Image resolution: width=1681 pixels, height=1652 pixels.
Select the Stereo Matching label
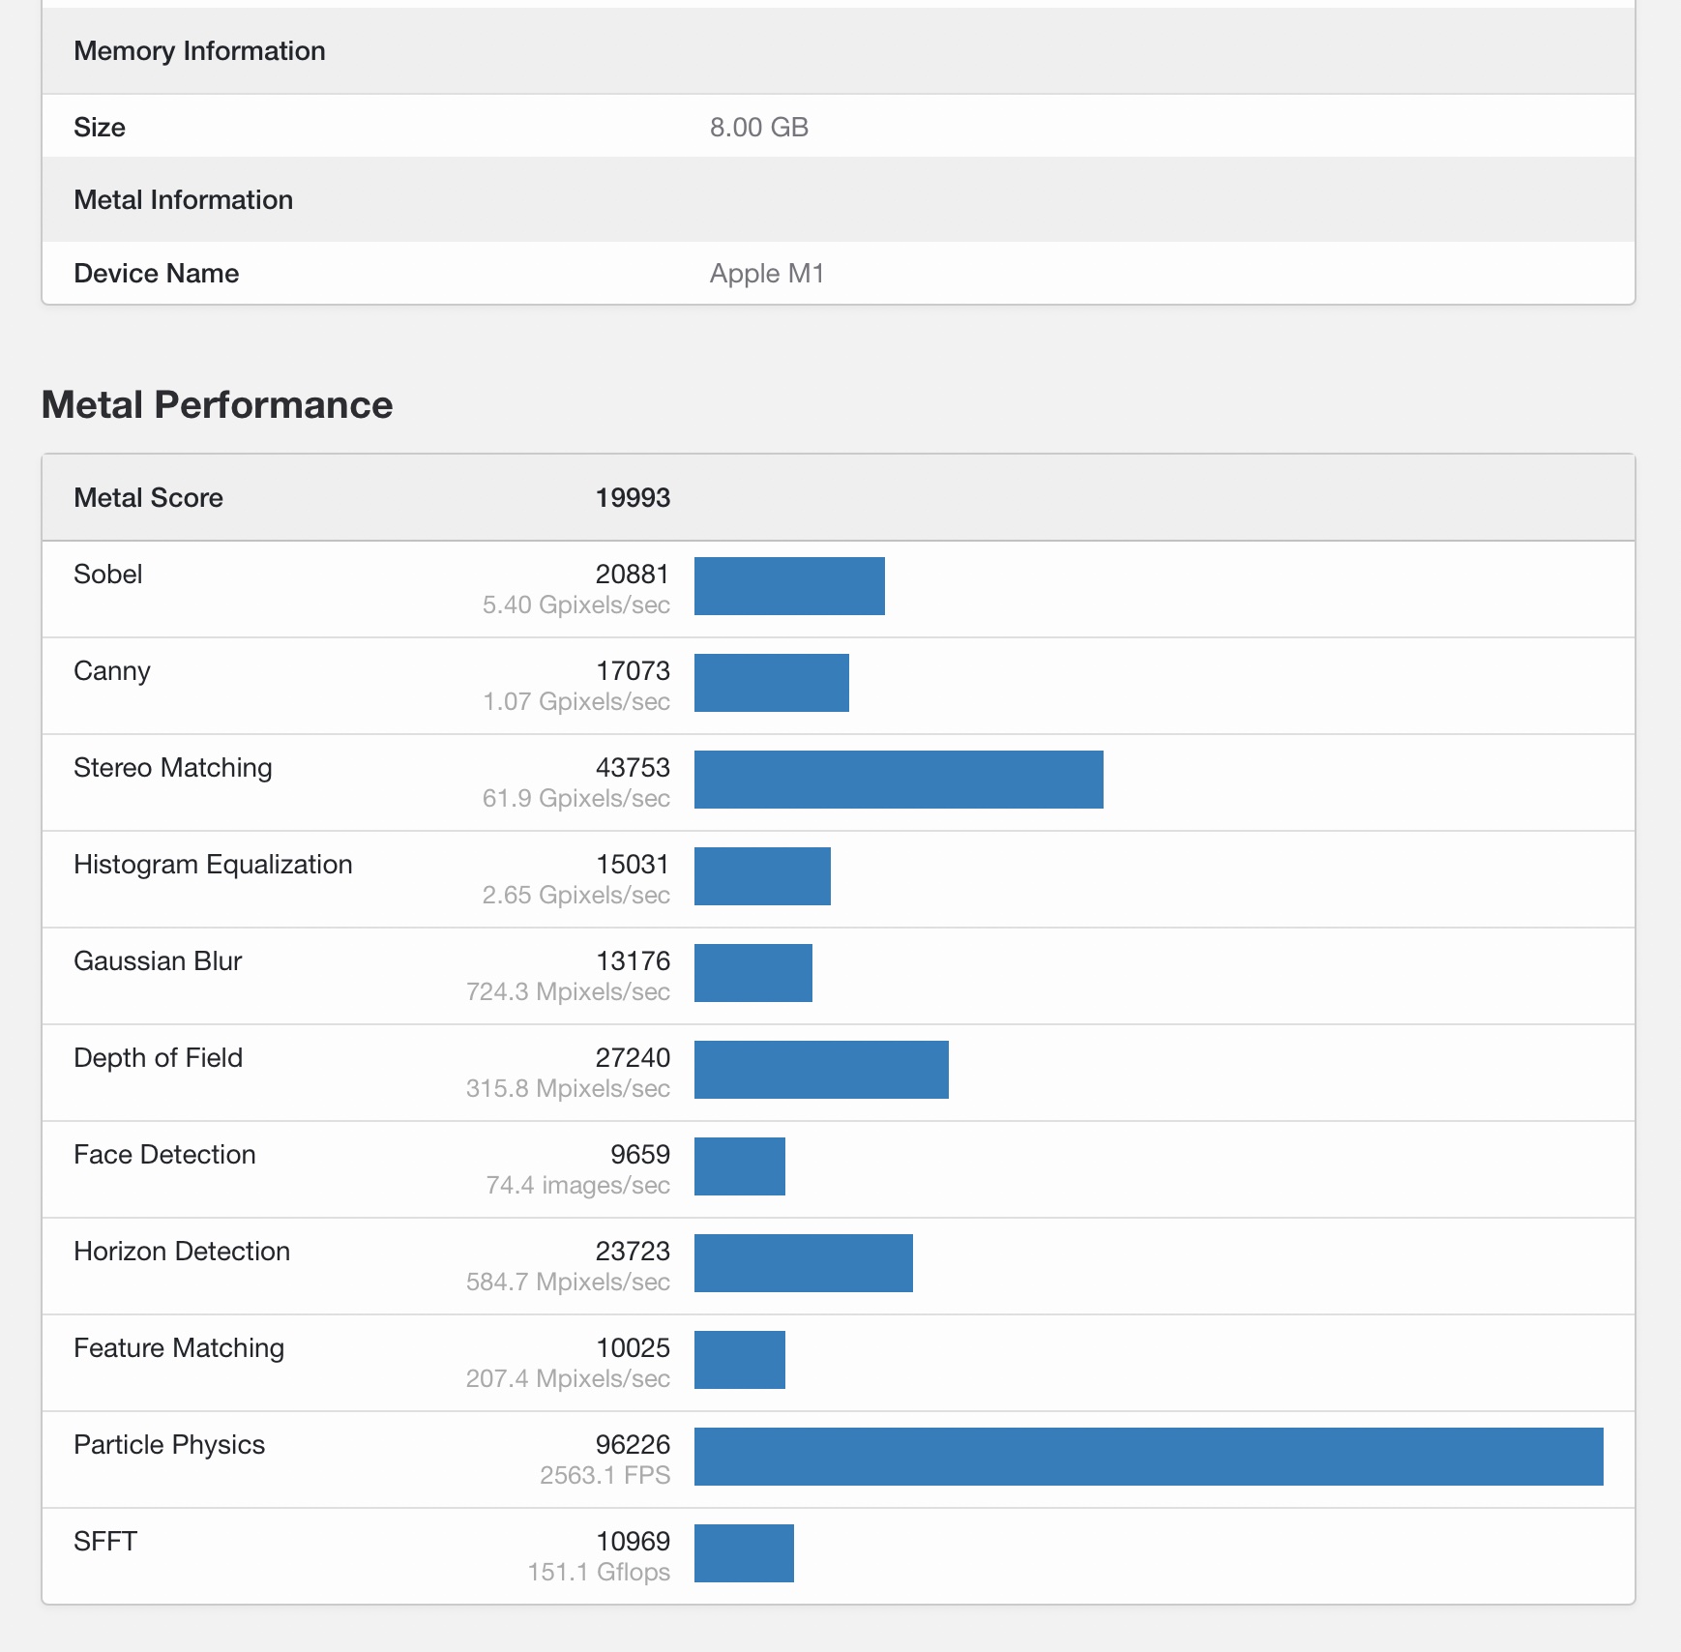pyautogui.click(x=173, y=768)
